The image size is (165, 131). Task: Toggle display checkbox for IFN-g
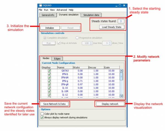[x=49, y=81]
